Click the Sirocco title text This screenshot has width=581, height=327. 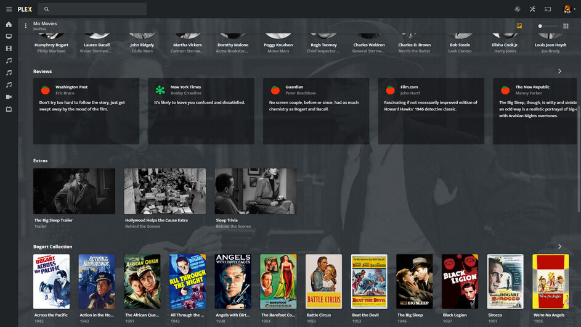[495, 315]
